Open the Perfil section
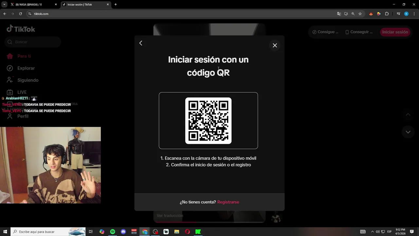Screen dimensions: 419x236 click(23, 116)
